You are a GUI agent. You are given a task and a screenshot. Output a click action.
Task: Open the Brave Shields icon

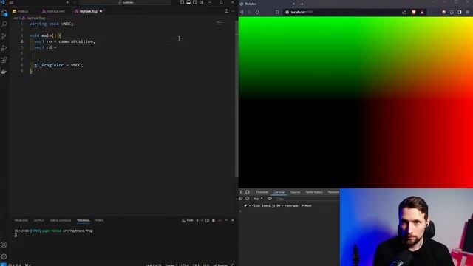point(414,12)
